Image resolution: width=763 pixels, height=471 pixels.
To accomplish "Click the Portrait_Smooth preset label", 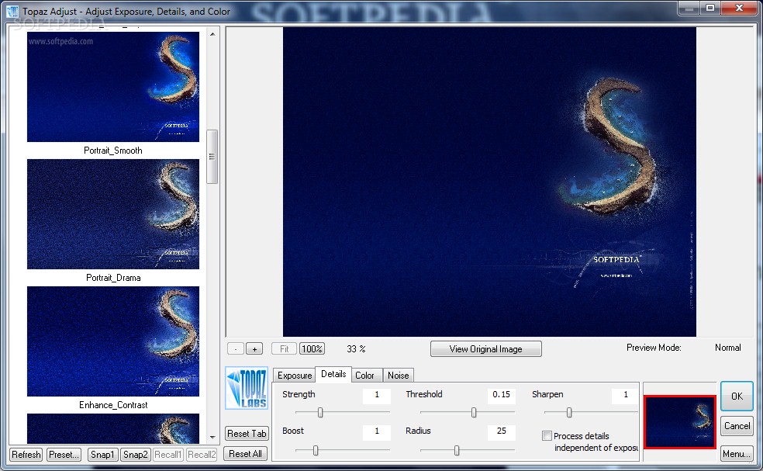I will [x=113, y=151].
